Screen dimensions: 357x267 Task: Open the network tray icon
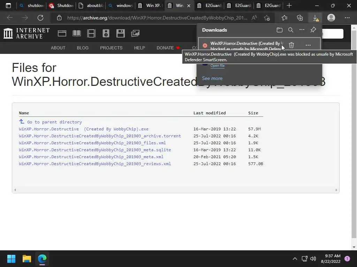(304, 259)
